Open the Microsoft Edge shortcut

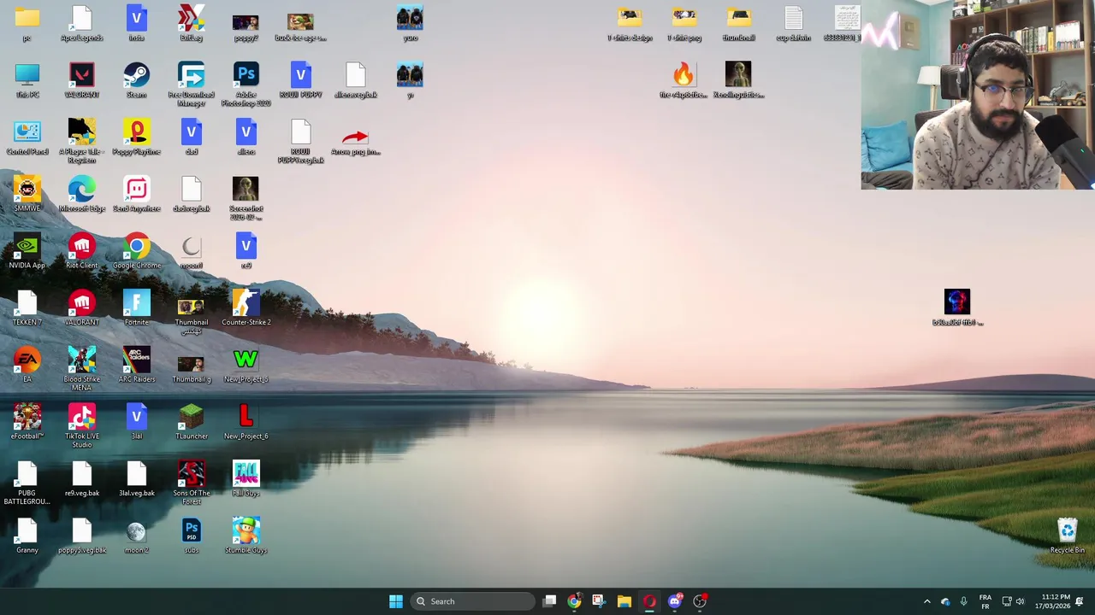pyautogui.click(x=81, y=195)
